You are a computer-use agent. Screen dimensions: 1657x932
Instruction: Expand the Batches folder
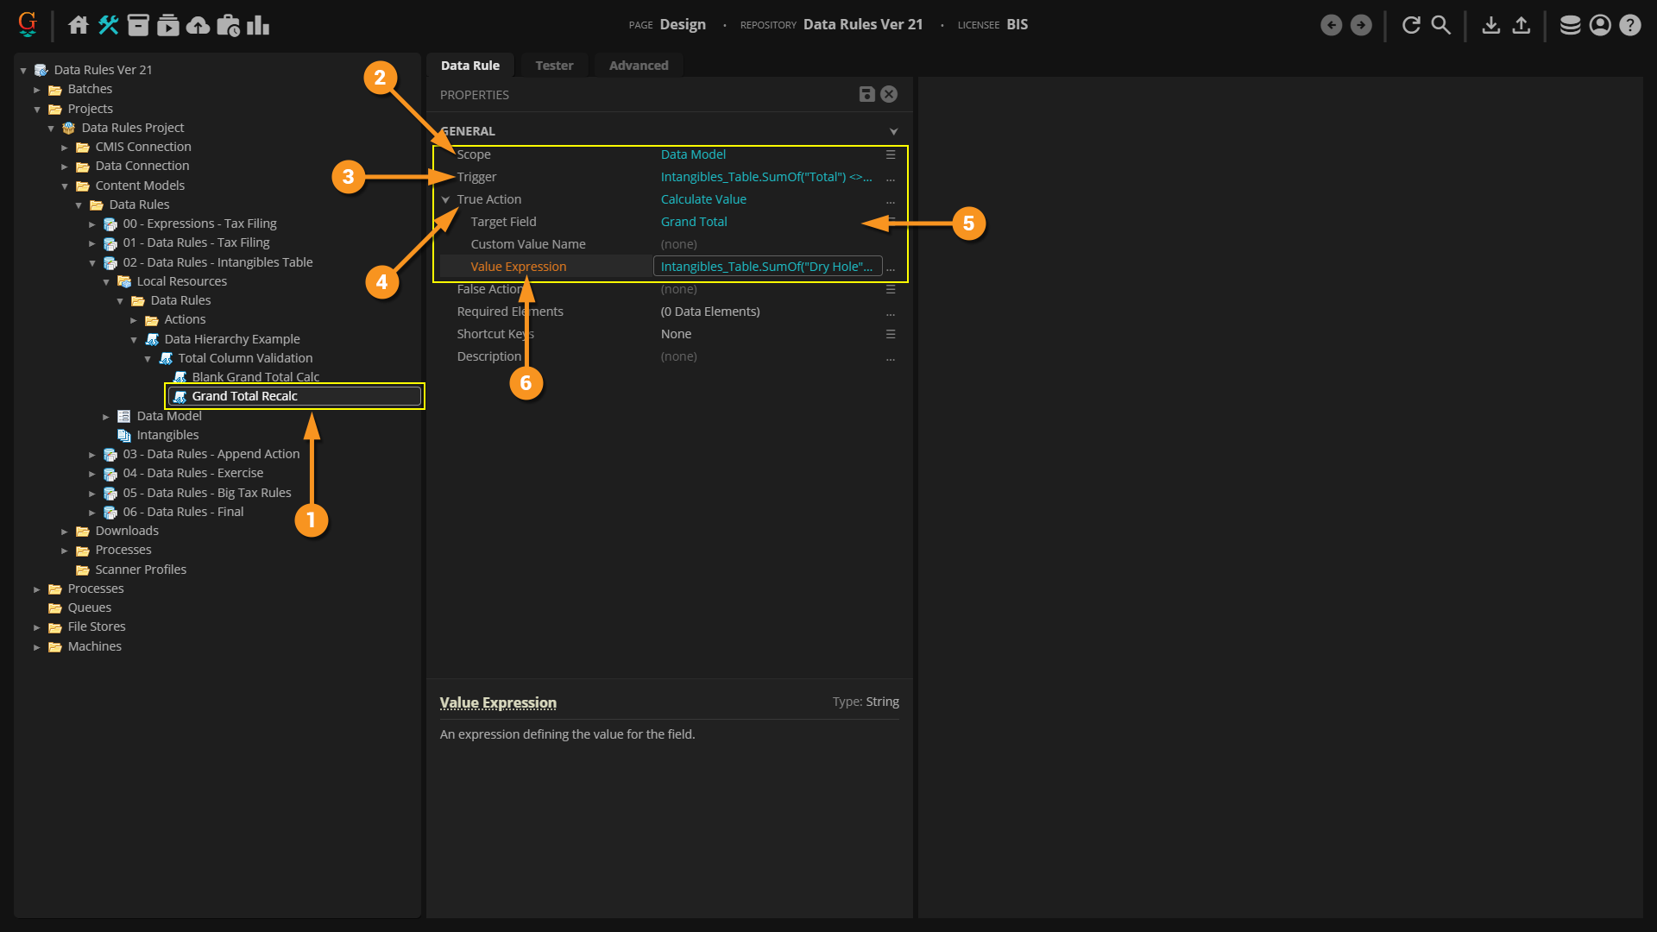pos(37,90)
